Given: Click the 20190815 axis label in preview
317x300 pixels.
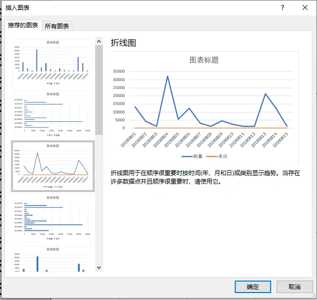Looking at the screenshot, I should [x=280, y=140].
